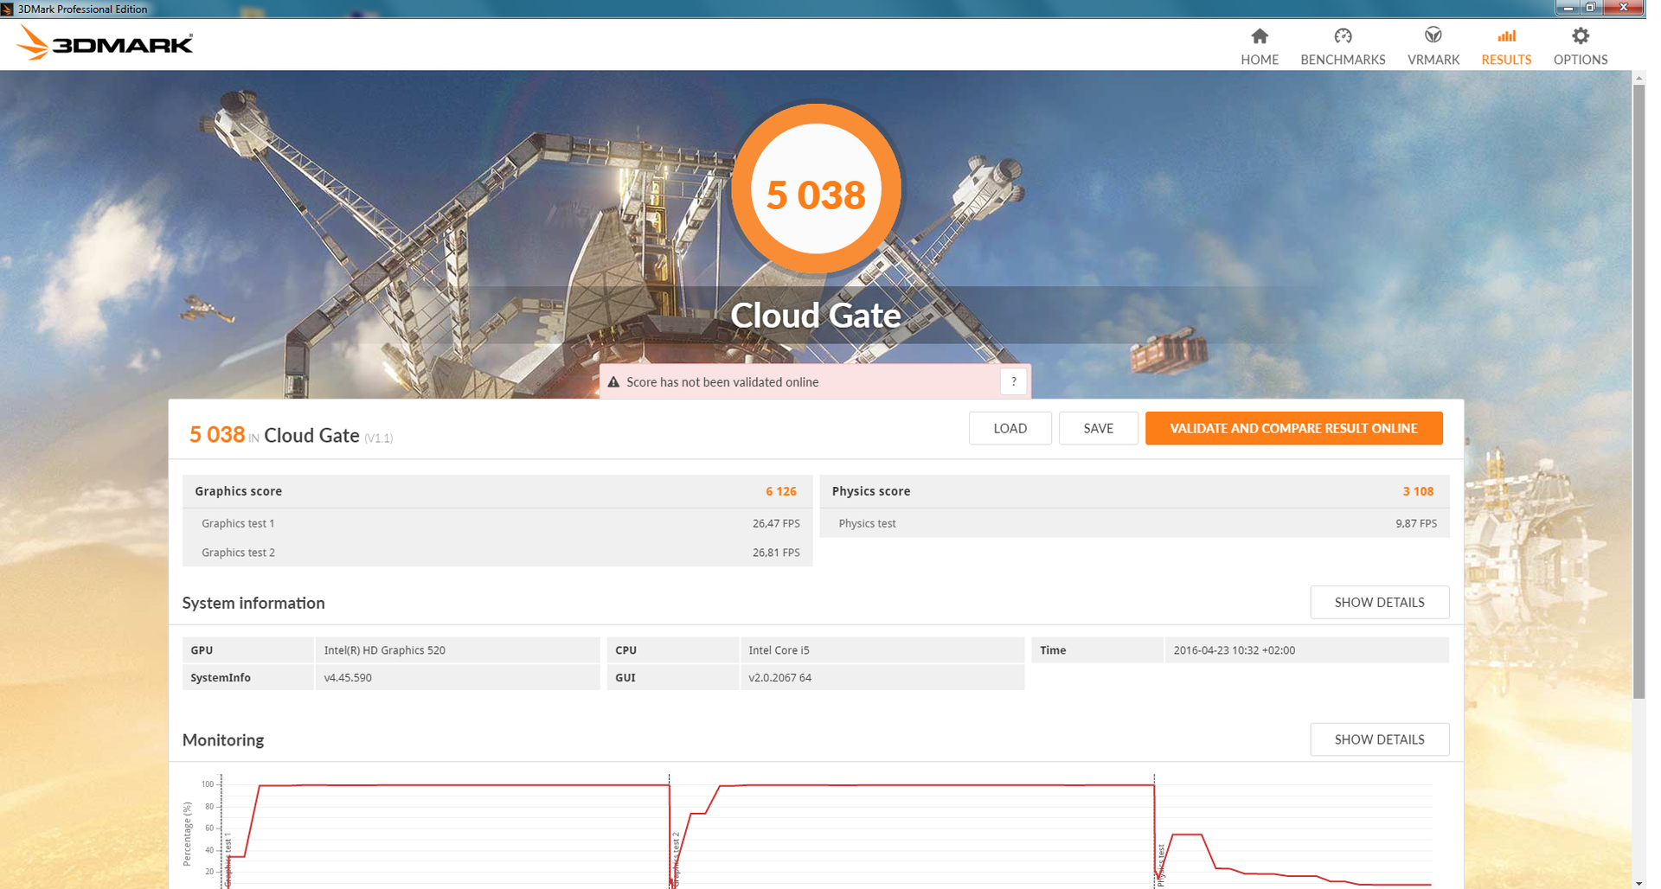
Task: Click the Physics score value 3 108
Action: (x=1418, y=491)
